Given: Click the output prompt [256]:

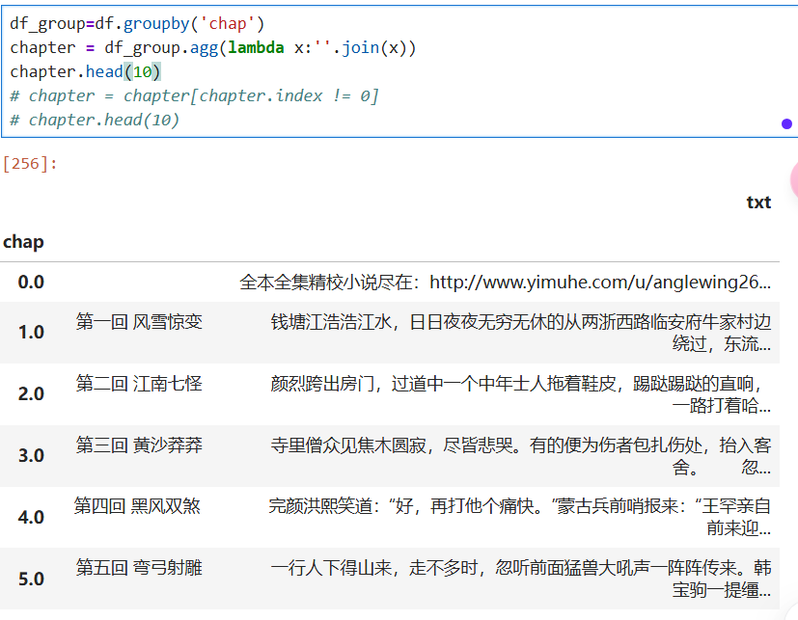Looking at the screenshot, I should coord(30,164).
